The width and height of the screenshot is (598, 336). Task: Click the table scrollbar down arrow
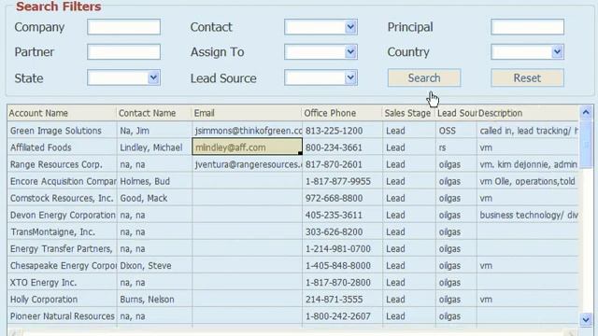click(586, 319)
